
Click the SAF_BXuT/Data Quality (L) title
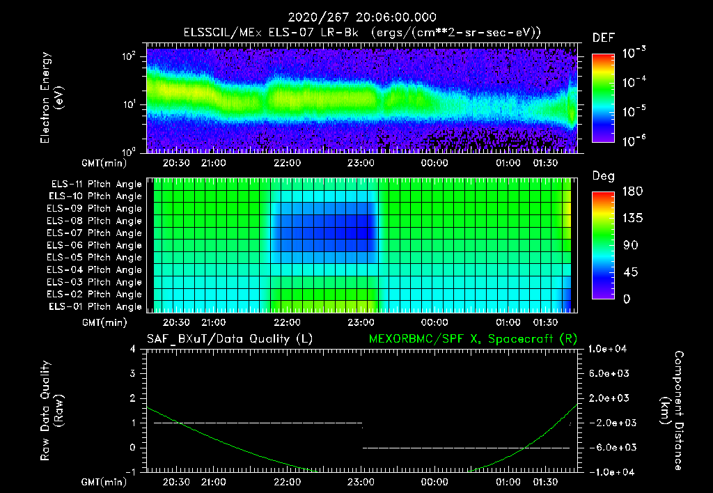[x=230, y=339]
